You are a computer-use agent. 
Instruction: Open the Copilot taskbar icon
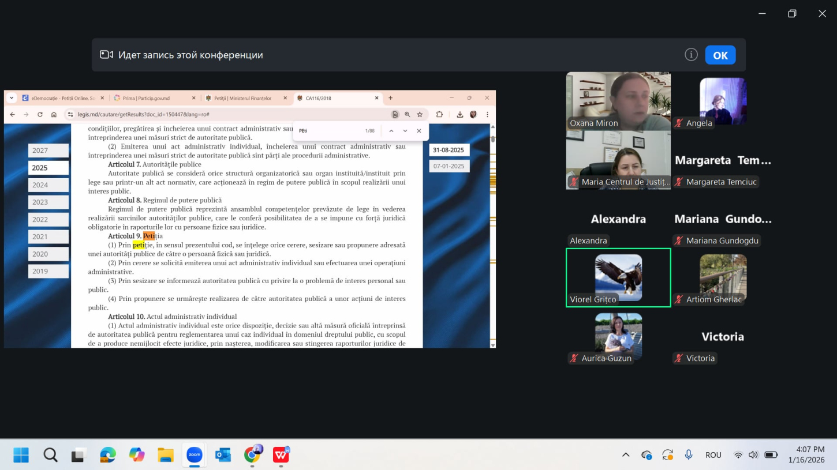pos(137,455)
